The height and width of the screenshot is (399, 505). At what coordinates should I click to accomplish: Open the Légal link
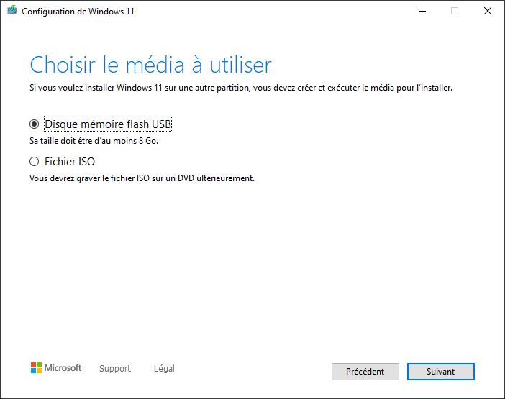point(164,369)
